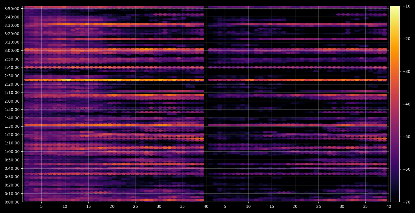Click the −20 colorbar tick label

[x=406, y=39]
